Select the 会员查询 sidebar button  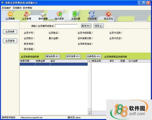point(10,41)
